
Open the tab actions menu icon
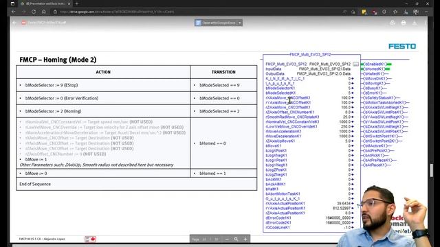point(12,3)
